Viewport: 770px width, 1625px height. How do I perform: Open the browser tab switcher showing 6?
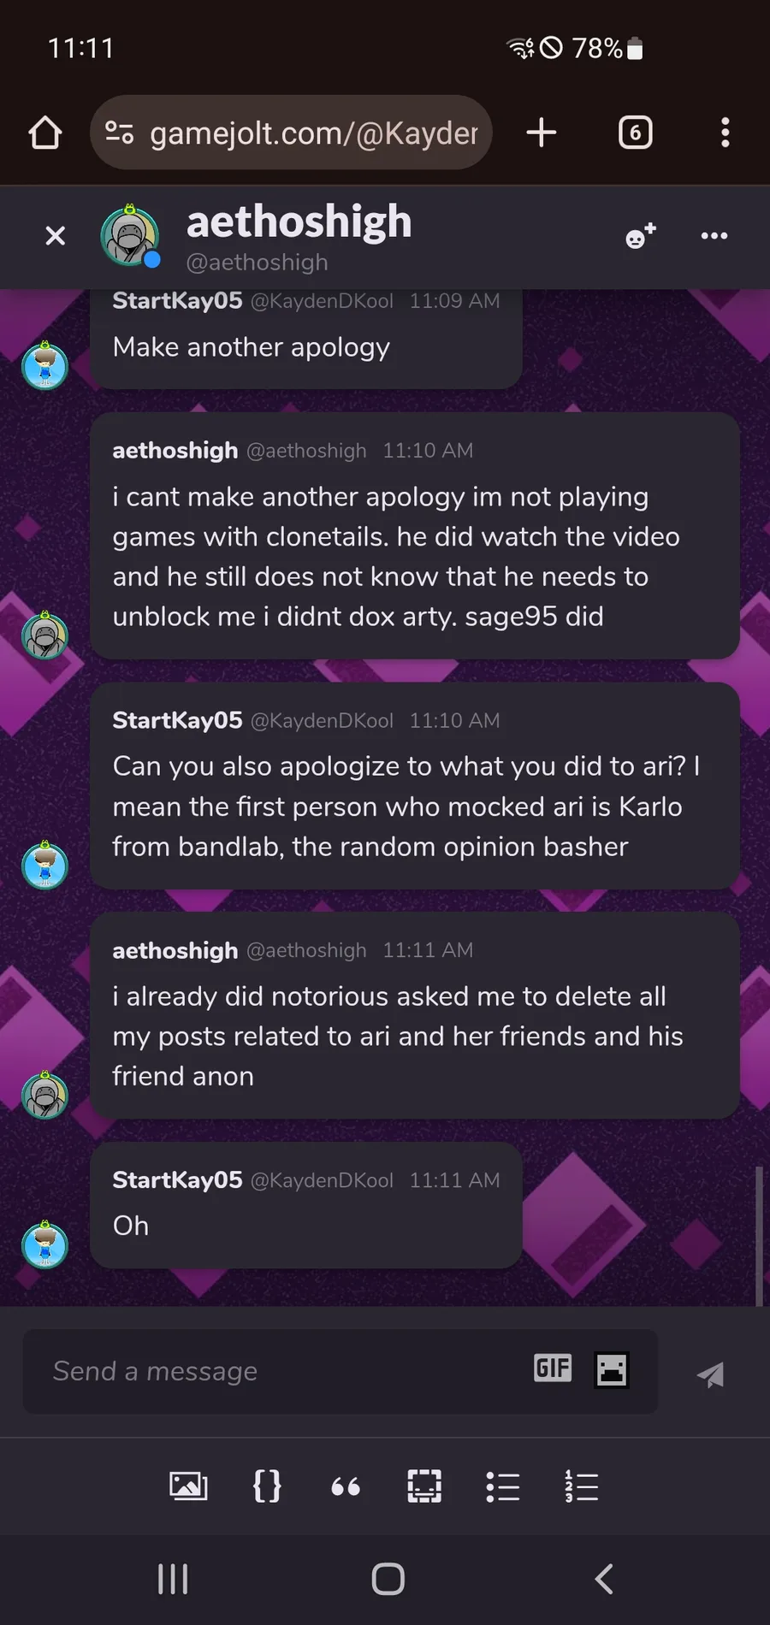point(635,133)
